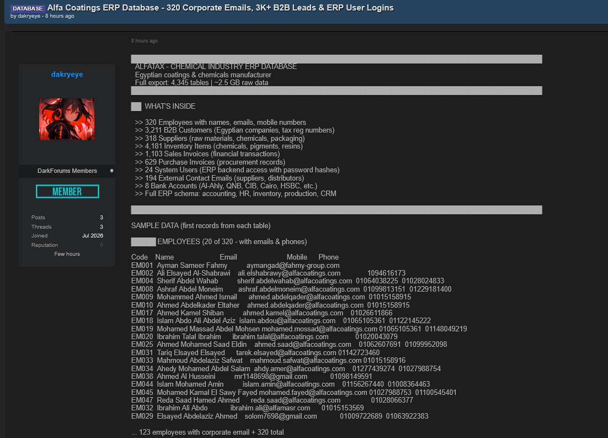View dakryeye's red anime avatar image
Screen dimensions: 608x438
(67, 119)
